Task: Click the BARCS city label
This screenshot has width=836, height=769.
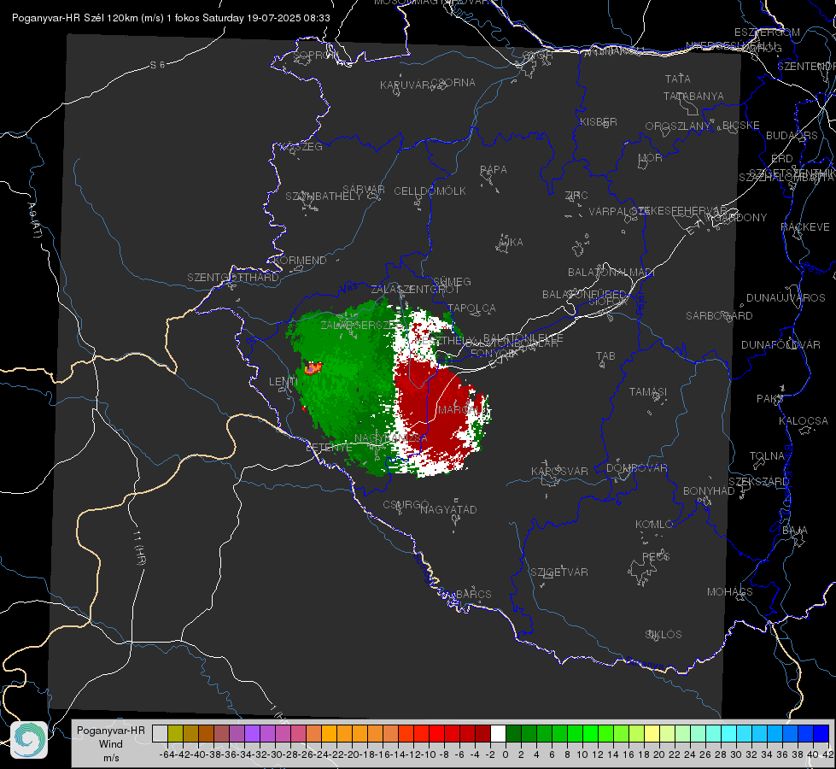Action: point(473,594)
